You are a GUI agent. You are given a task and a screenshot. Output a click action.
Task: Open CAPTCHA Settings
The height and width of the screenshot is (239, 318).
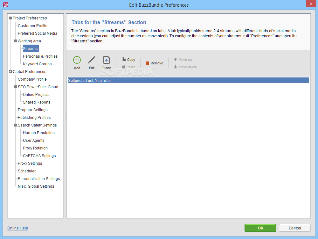(39, 156)
